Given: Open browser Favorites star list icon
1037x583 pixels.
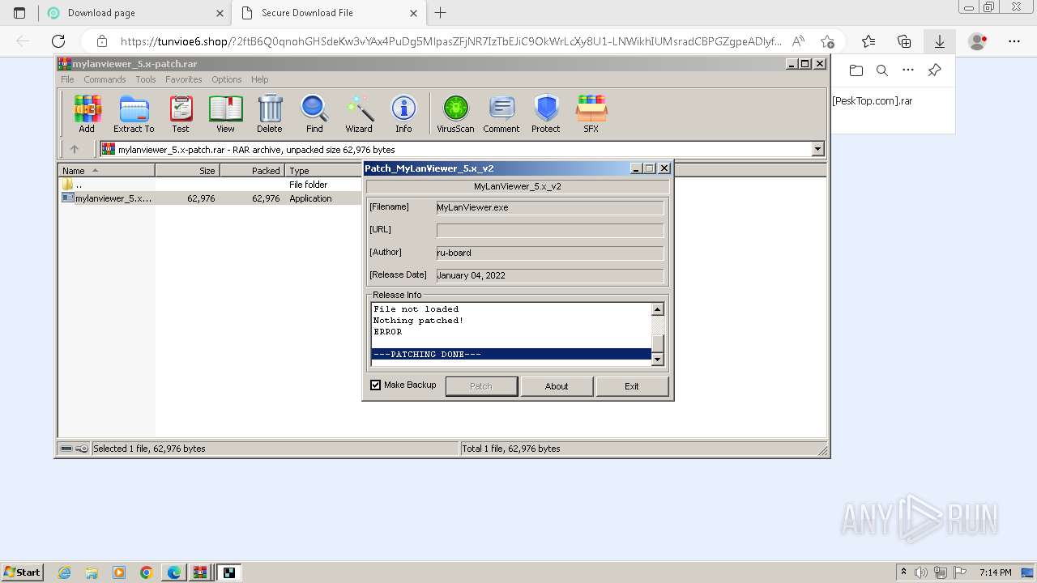Looking at the screenshot, I should click(868, 41).
